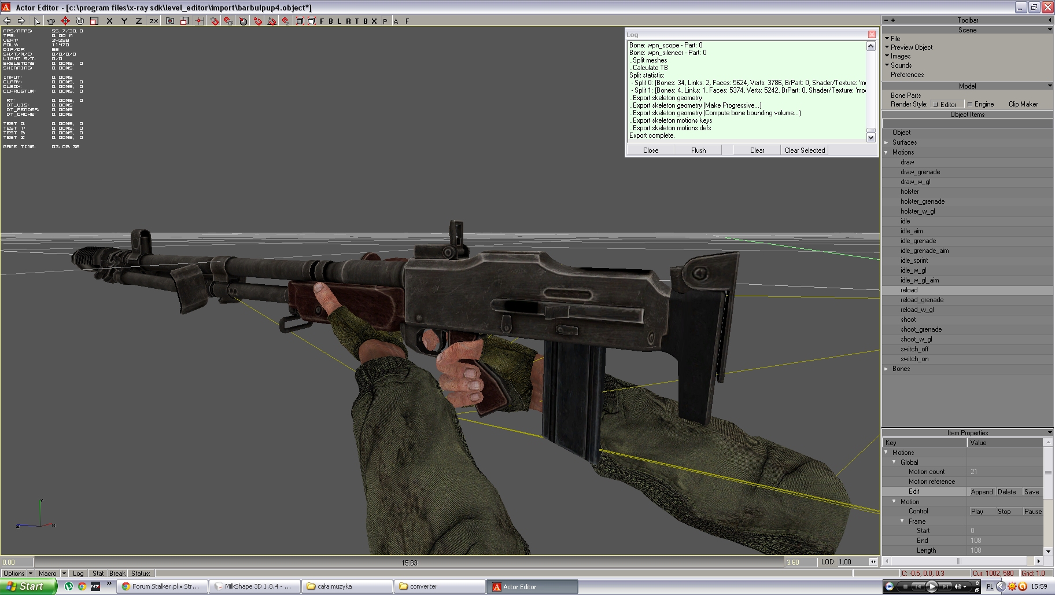Pause the motion playback
Image resolution: width=1055 pixels, height=595 pixels.
(1032, 512)
